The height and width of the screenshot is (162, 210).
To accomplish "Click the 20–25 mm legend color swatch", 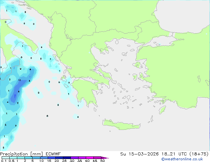I will (59, 158).
